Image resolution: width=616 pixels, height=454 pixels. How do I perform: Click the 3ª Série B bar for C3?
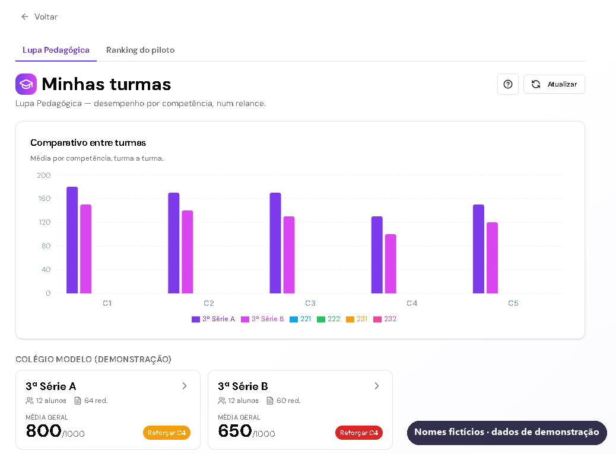(289, 255)
